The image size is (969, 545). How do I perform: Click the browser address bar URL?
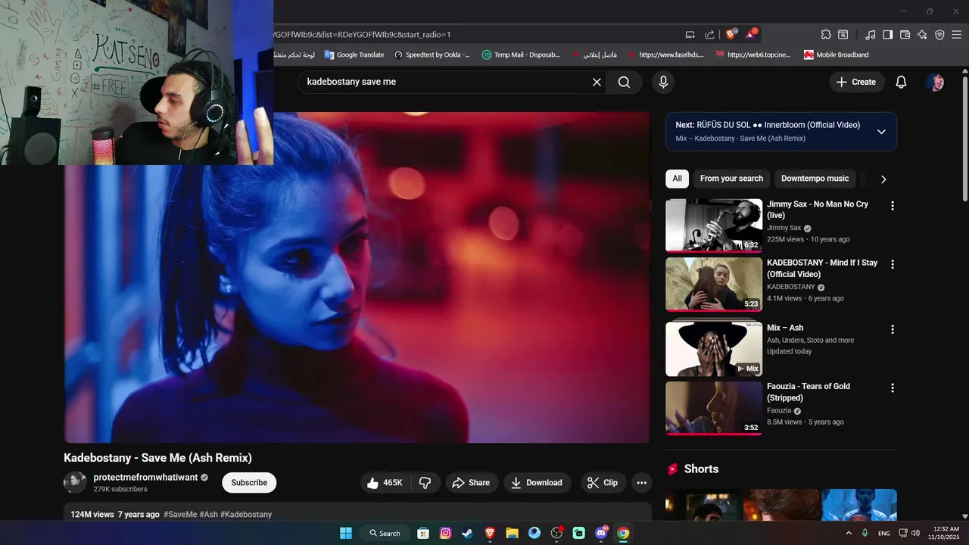[x=477, y=34]
